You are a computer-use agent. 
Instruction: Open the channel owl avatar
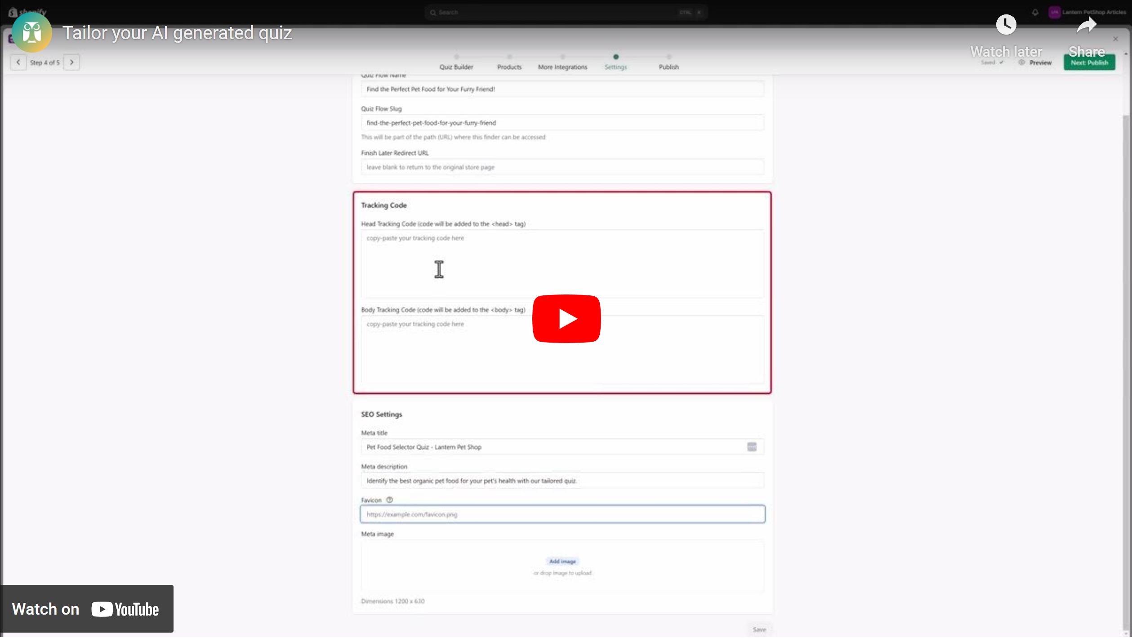pos(32,32)
